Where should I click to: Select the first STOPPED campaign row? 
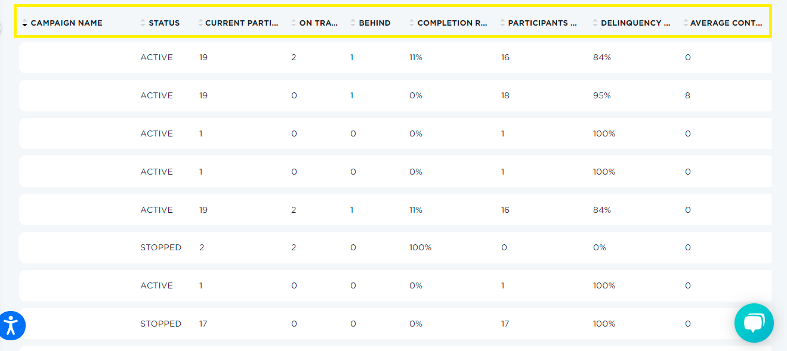pos(395,247)
